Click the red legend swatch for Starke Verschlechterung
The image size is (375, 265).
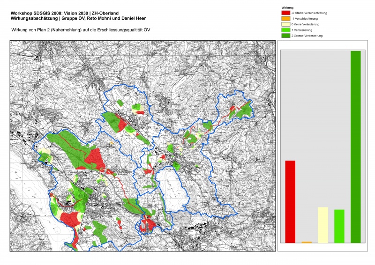[x=285, y=13]
